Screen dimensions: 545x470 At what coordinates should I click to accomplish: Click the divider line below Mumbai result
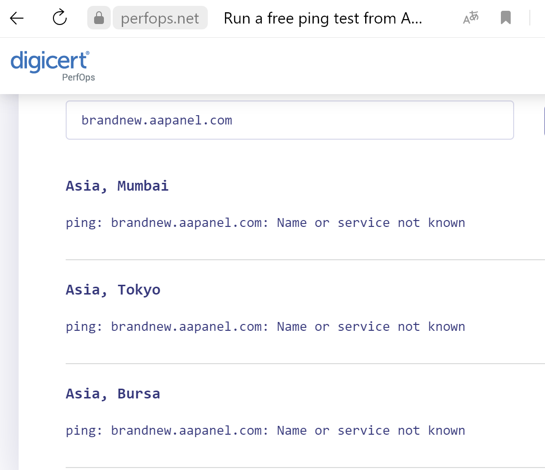tap(304, 260)
